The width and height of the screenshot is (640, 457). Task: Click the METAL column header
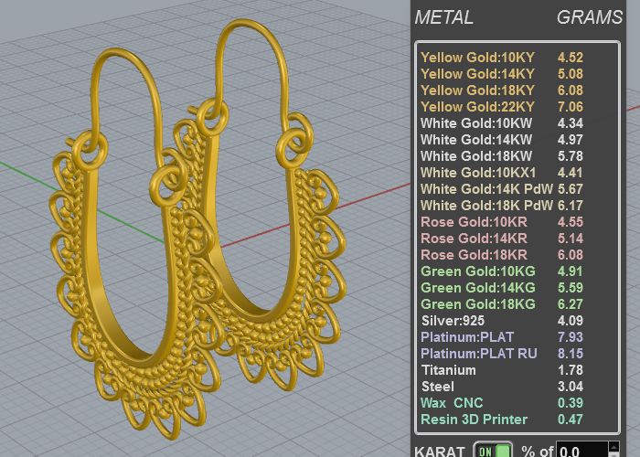coord(444,17)
